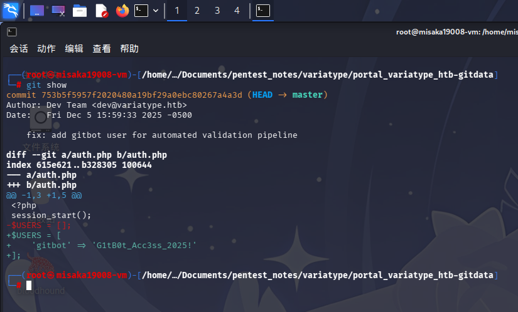Switch to workspace 4
This screenshot has height=312, width=518.
tap(237, 11)
